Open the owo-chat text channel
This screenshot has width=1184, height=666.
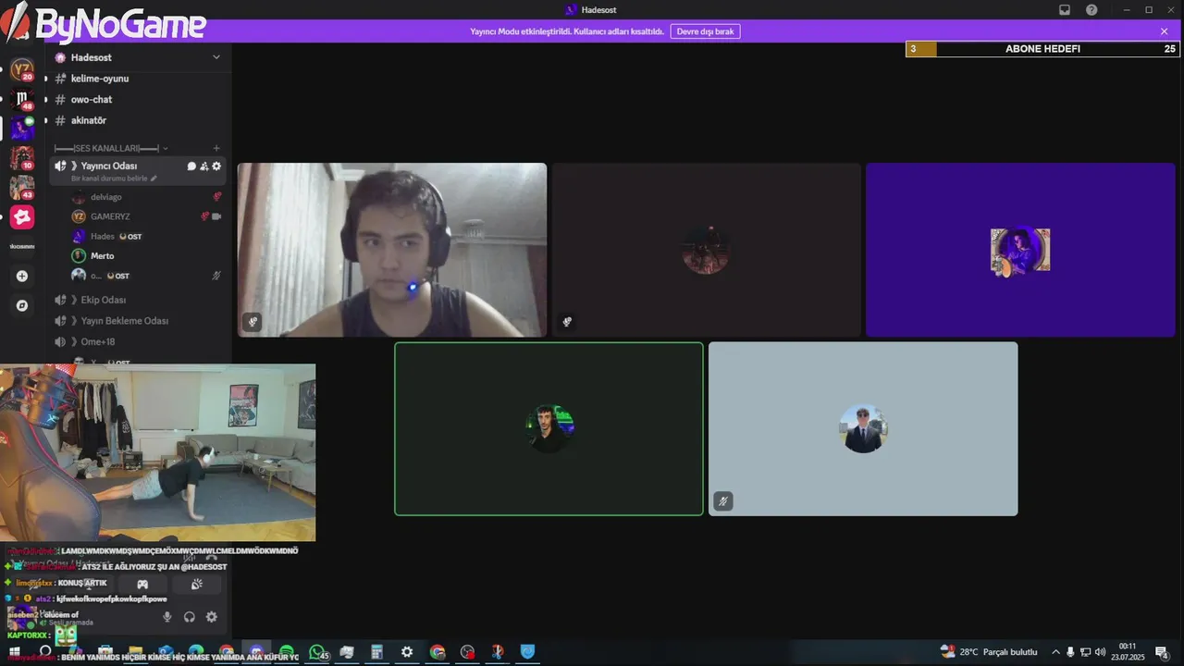139,100
